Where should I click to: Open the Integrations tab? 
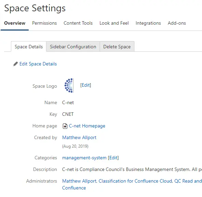coord(148,23)
